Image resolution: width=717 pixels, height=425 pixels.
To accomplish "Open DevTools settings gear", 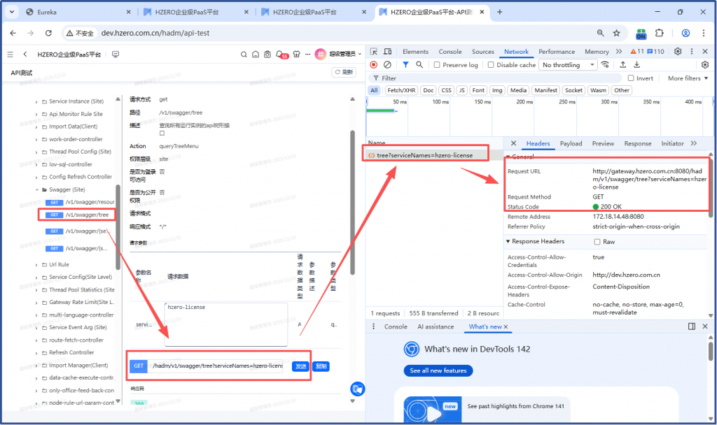I will [x=678, y=52].
